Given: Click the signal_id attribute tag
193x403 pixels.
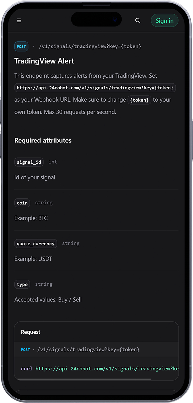Looking at the screenshot, I should pos(29,162).
